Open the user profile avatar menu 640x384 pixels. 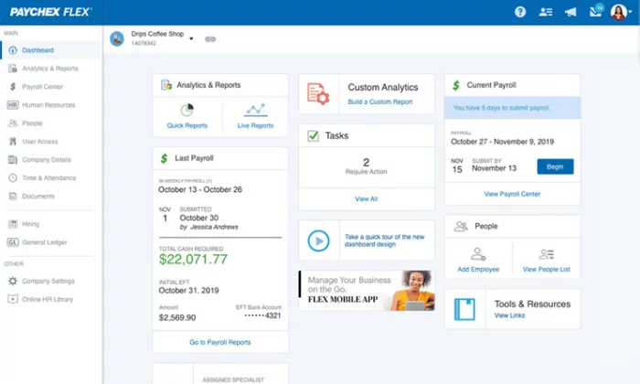(x=621, y=12)
